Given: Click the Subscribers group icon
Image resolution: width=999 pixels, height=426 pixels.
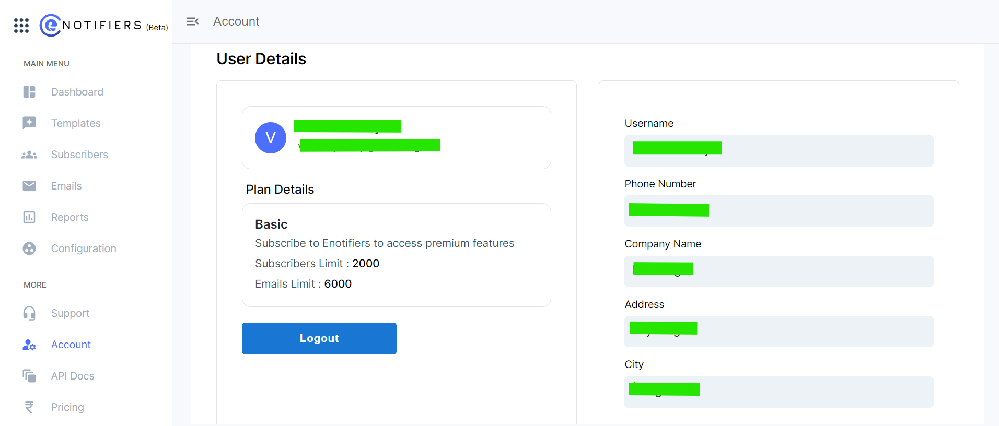Looking at the screenshot, I should (x=29, y=155).
